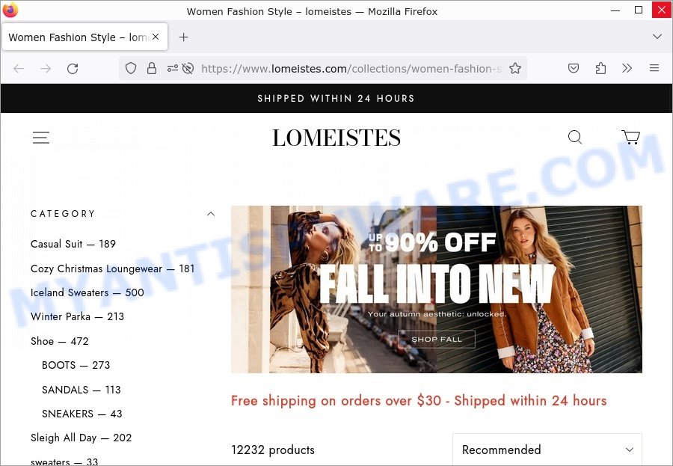
Task: Open the BOOTS subcategory
Action: tap(76, 365)
